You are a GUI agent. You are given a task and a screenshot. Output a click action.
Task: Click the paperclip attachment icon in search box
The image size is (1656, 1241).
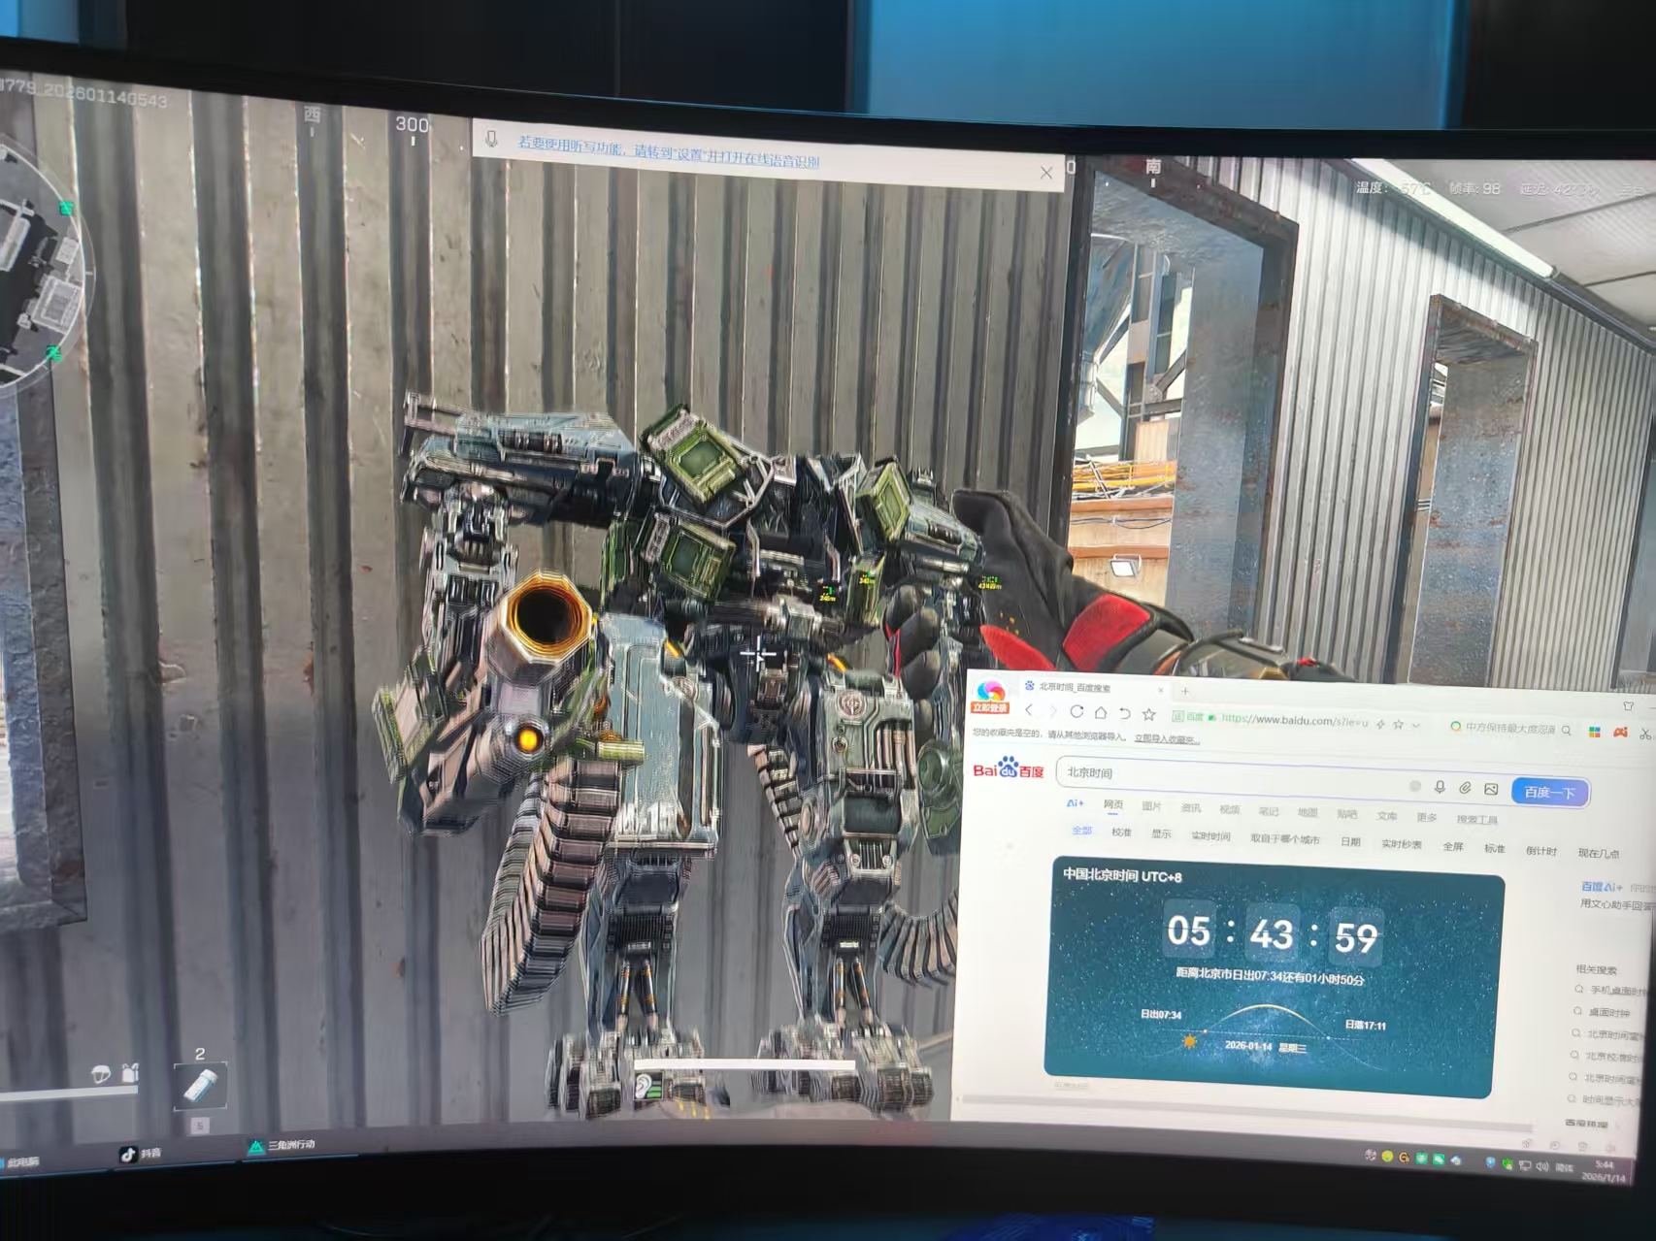pos(1465,788)
